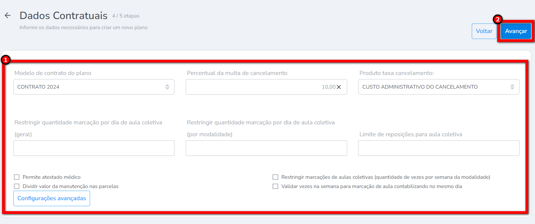Image resolution: width=535 pixels, height=224 pixels.
Task: Click the restringir marcação (por modalidade) input
Action: tap(266, 148)
